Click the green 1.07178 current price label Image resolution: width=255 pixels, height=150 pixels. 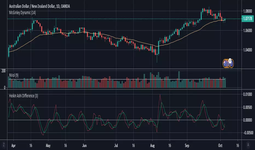[x=248, y=19]
